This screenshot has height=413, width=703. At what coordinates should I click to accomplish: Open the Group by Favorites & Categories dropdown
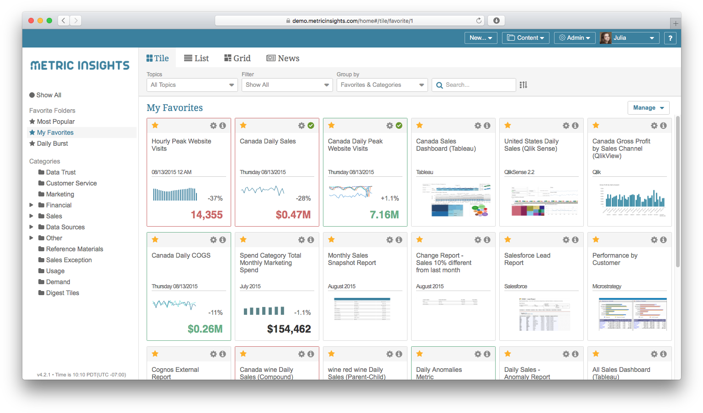click(382, 85)
